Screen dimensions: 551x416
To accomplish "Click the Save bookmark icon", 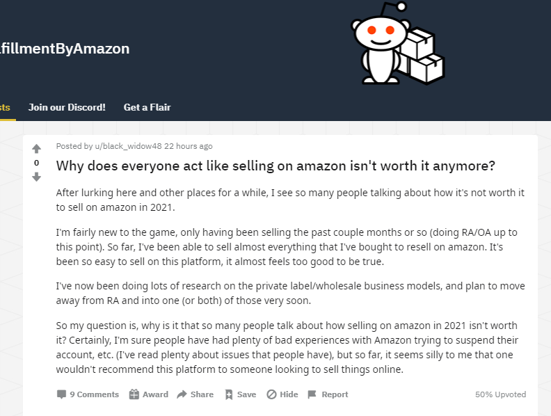I will (229, 394).
